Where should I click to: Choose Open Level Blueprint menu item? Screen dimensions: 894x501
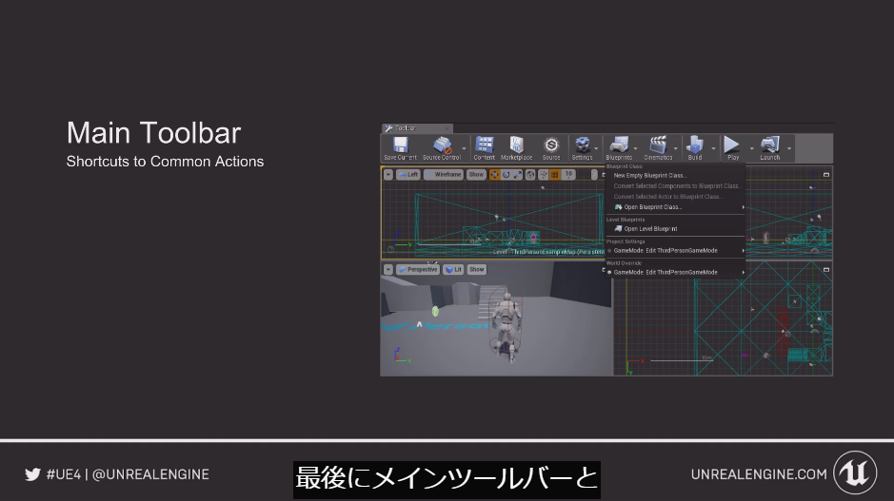point(676,229)
